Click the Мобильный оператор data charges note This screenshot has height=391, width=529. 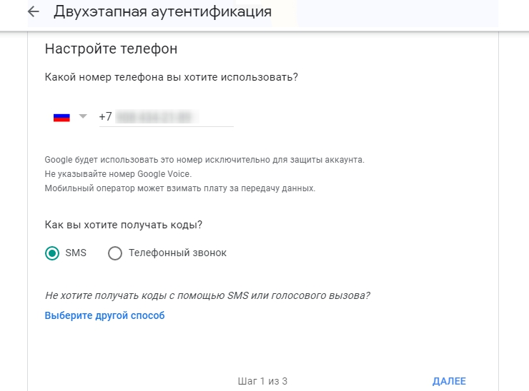coord(179,188)
